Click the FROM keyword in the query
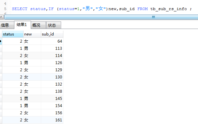The image size is (198, 124). [142, 9]
